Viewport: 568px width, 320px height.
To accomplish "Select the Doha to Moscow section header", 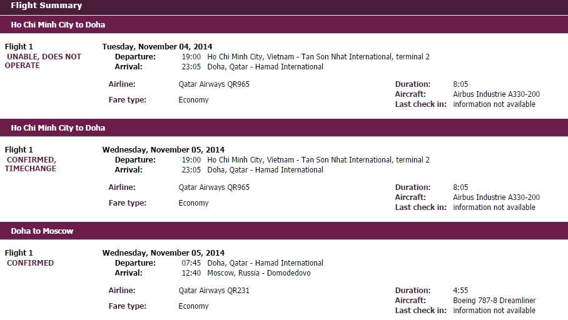I will 42,231.
